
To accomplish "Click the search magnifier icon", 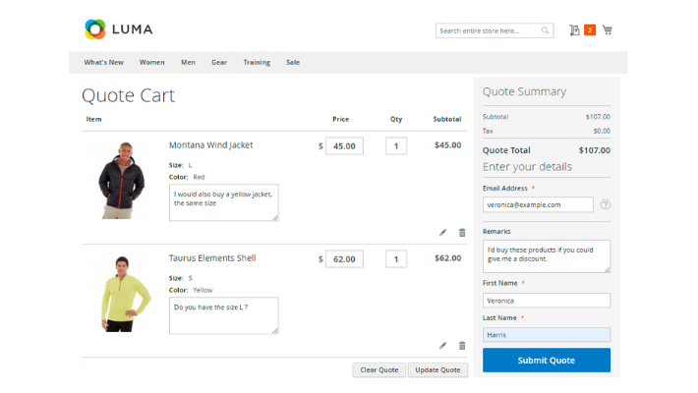I will tap(546, 31).
